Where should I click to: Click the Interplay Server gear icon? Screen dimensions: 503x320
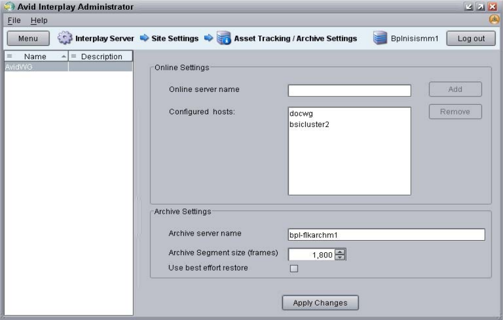click(65, 38)
